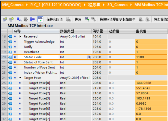Image resolution: width=168 pixels, height=121 pixels.
Task: Click the database lock icon after 保持实际值
Action: (68, 19)
